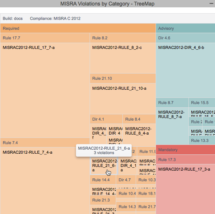
Task: Click the Mandatory category header
Action: pos(185,150)
